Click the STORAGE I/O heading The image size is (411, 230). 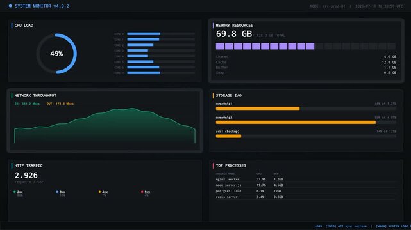(228, 96)
